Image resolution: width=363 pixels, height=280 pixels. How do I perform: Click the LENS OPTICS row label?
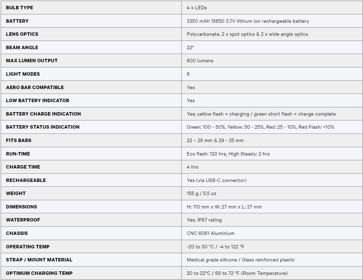point(22,34)
